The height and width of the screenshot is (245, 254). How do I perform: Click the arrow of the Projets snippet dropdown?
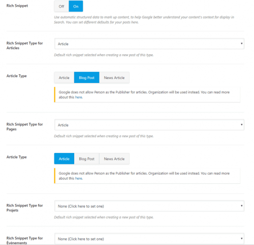point(241,206)
